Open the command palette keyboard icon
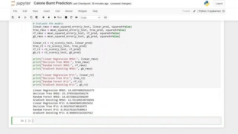 tap(105, 17)
